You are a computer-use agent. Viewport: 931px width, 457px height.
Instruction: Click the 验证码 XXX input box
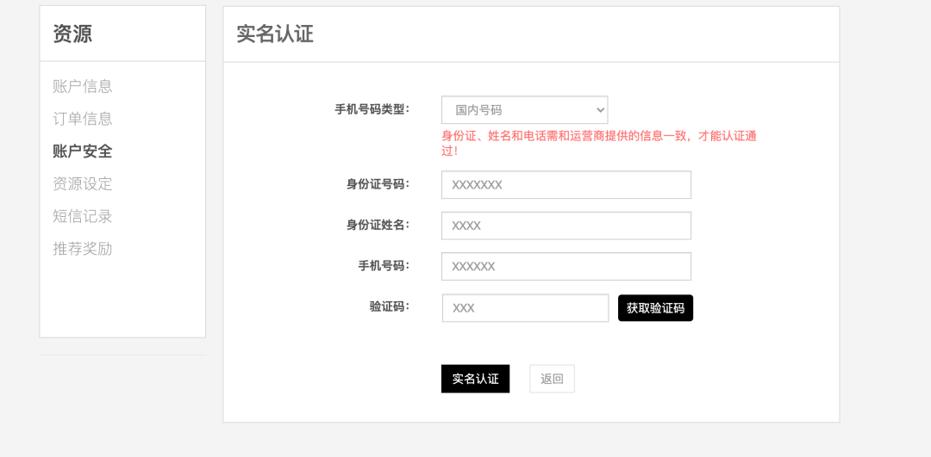pyautogui.click(x=526, y=308)
